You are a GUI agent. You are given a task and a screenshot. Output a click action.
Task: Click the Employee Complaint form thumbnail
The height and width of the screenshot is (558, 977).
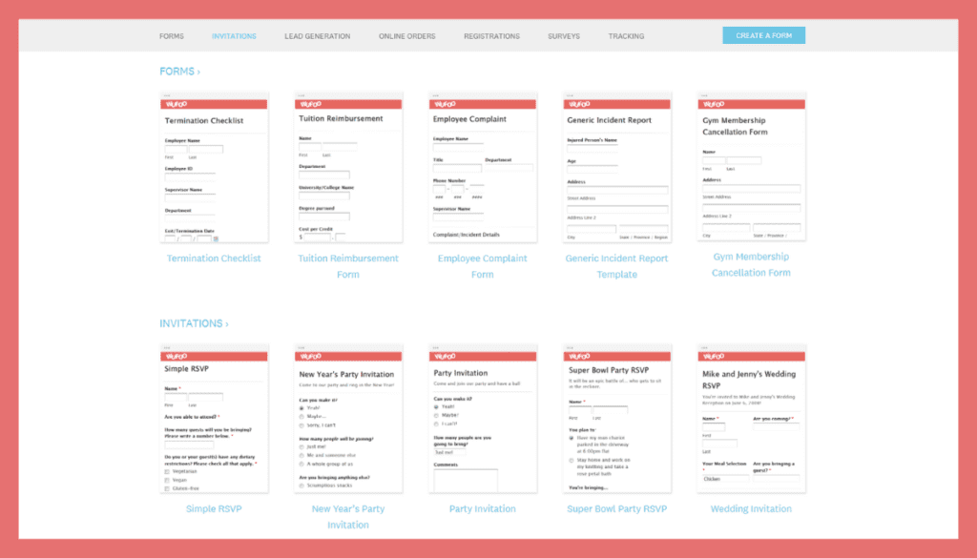point(483,168)
